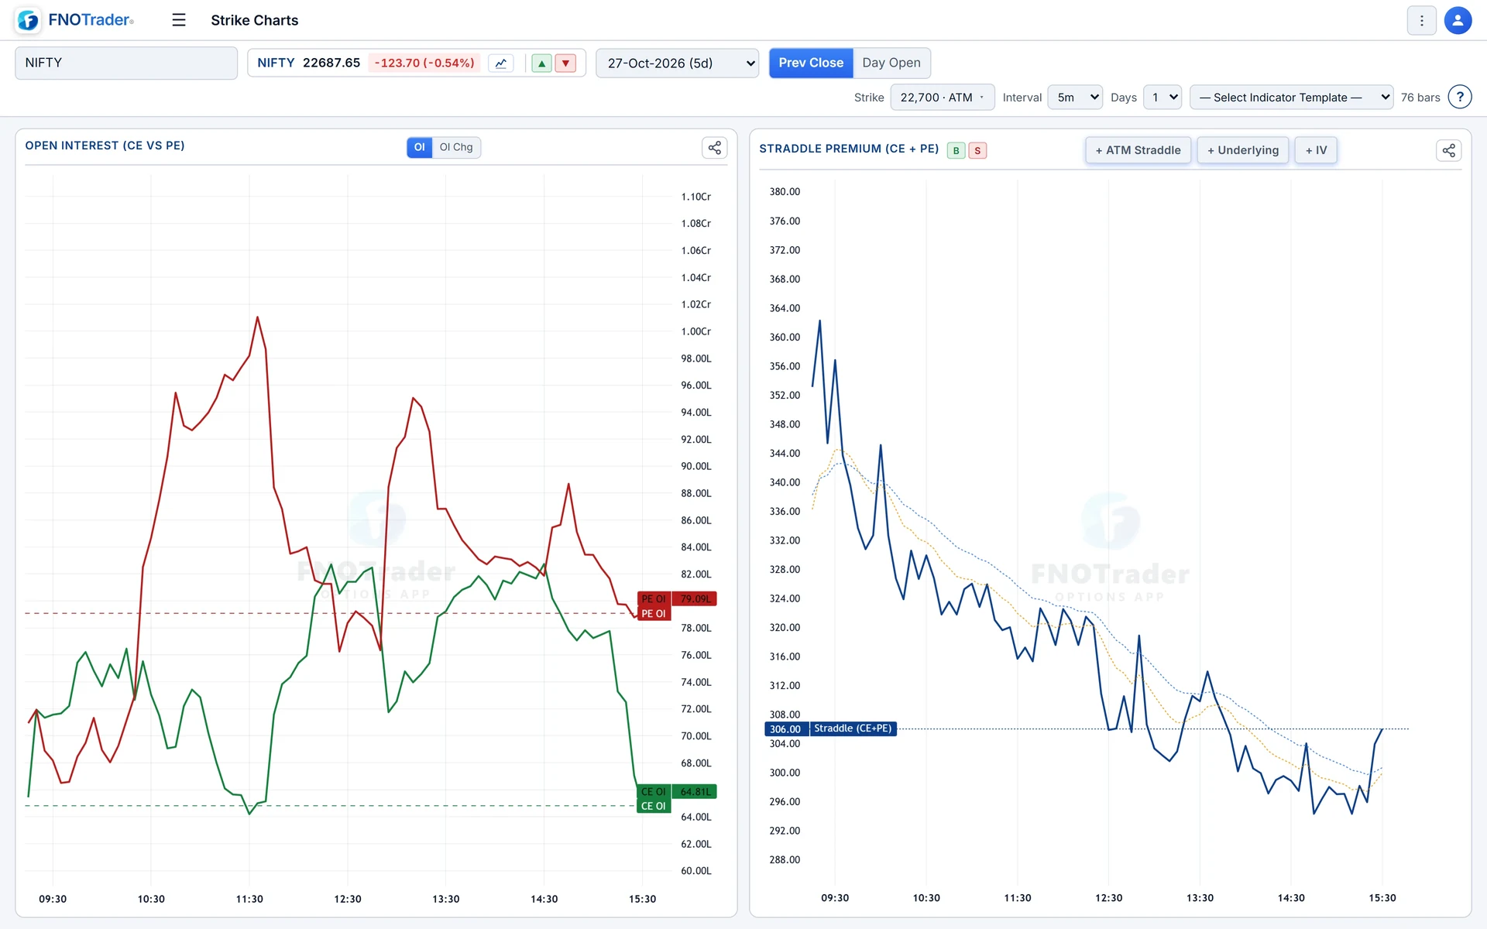Share the Open Interest chart
The width and height of the screenshot is (1487, 929).
pos(714,147)
